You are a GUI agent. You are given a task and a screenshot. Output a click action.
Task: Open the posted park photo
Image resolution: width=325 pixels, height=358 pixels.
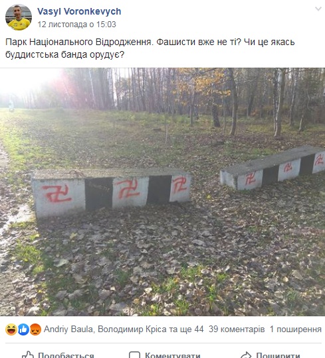pos(162,192)
